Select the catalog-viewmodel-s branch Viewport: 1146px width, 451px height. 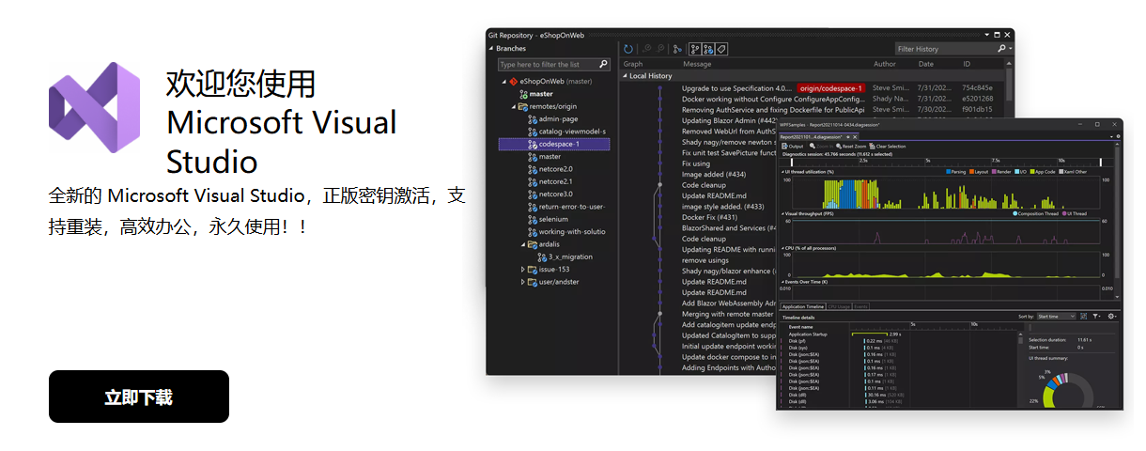point(572,132)
